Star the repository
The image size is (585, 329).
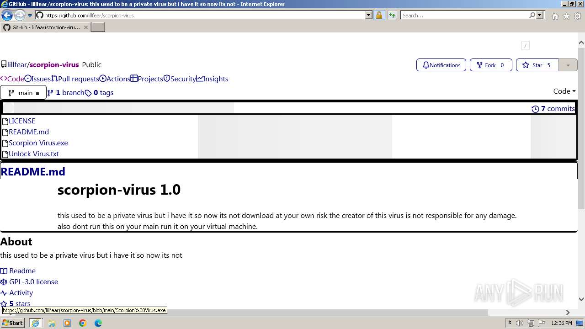[x=537, y=65]
